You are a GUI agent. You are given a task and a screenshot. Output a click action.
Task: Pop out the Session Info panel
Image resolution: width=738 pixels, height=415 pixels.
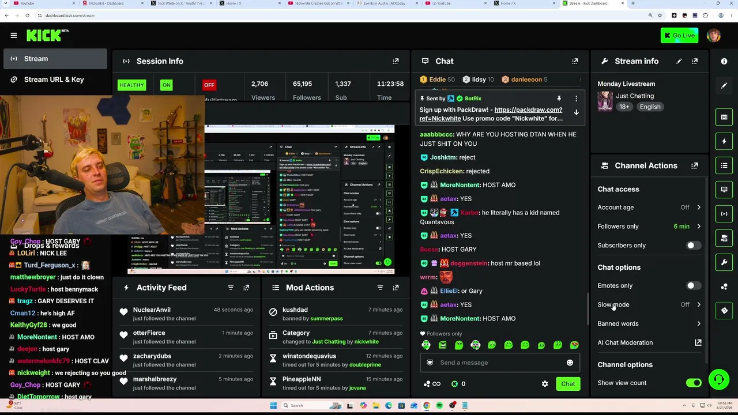(x=396, y=61)
